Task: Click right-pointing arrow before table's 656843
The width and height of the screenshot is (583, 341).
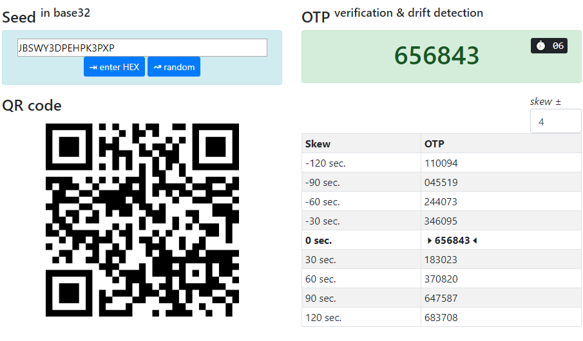Action: 430,241
